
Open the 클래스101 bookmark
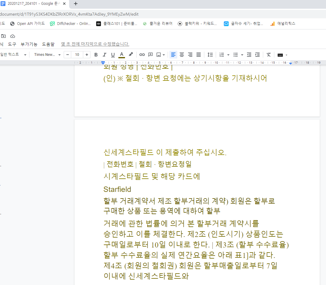pyautogui.click(x=117, y=24)
